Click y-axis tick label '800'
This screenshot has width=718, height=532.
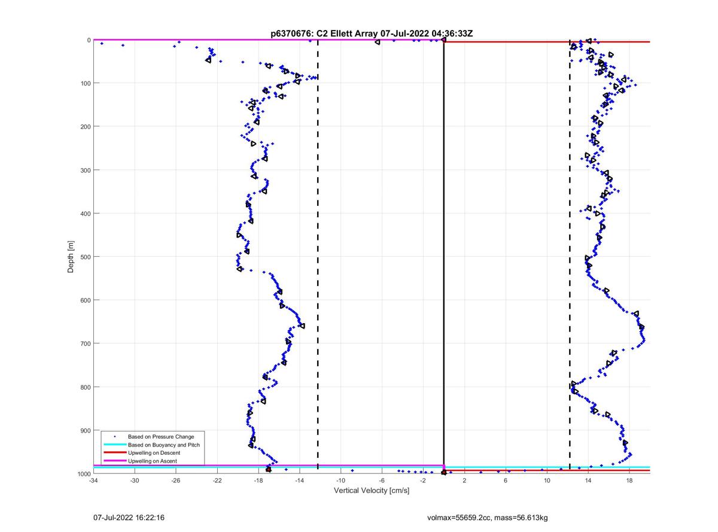pyautogui.click(x=84, y=387)
